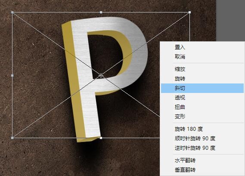Screen dimensions: 245x176
Task: Click the bottom-center transform edge handle
Action: click(101, 138)
